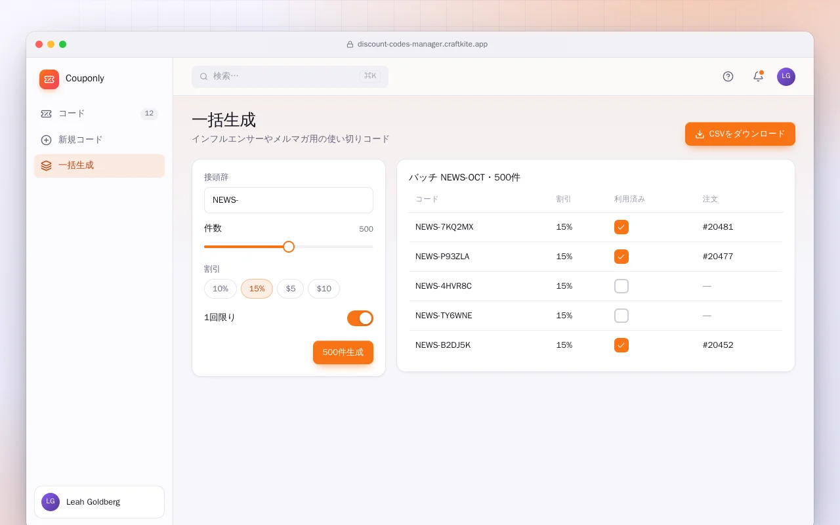Select the 15% discount chip

pos(257,289)
